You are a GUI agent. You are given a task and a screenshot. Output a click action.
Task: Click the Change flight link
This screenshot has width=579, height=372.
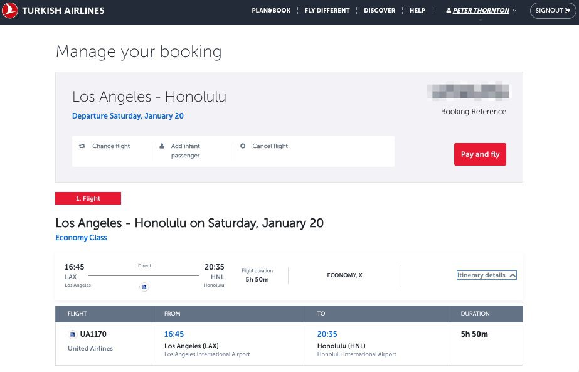111,146
